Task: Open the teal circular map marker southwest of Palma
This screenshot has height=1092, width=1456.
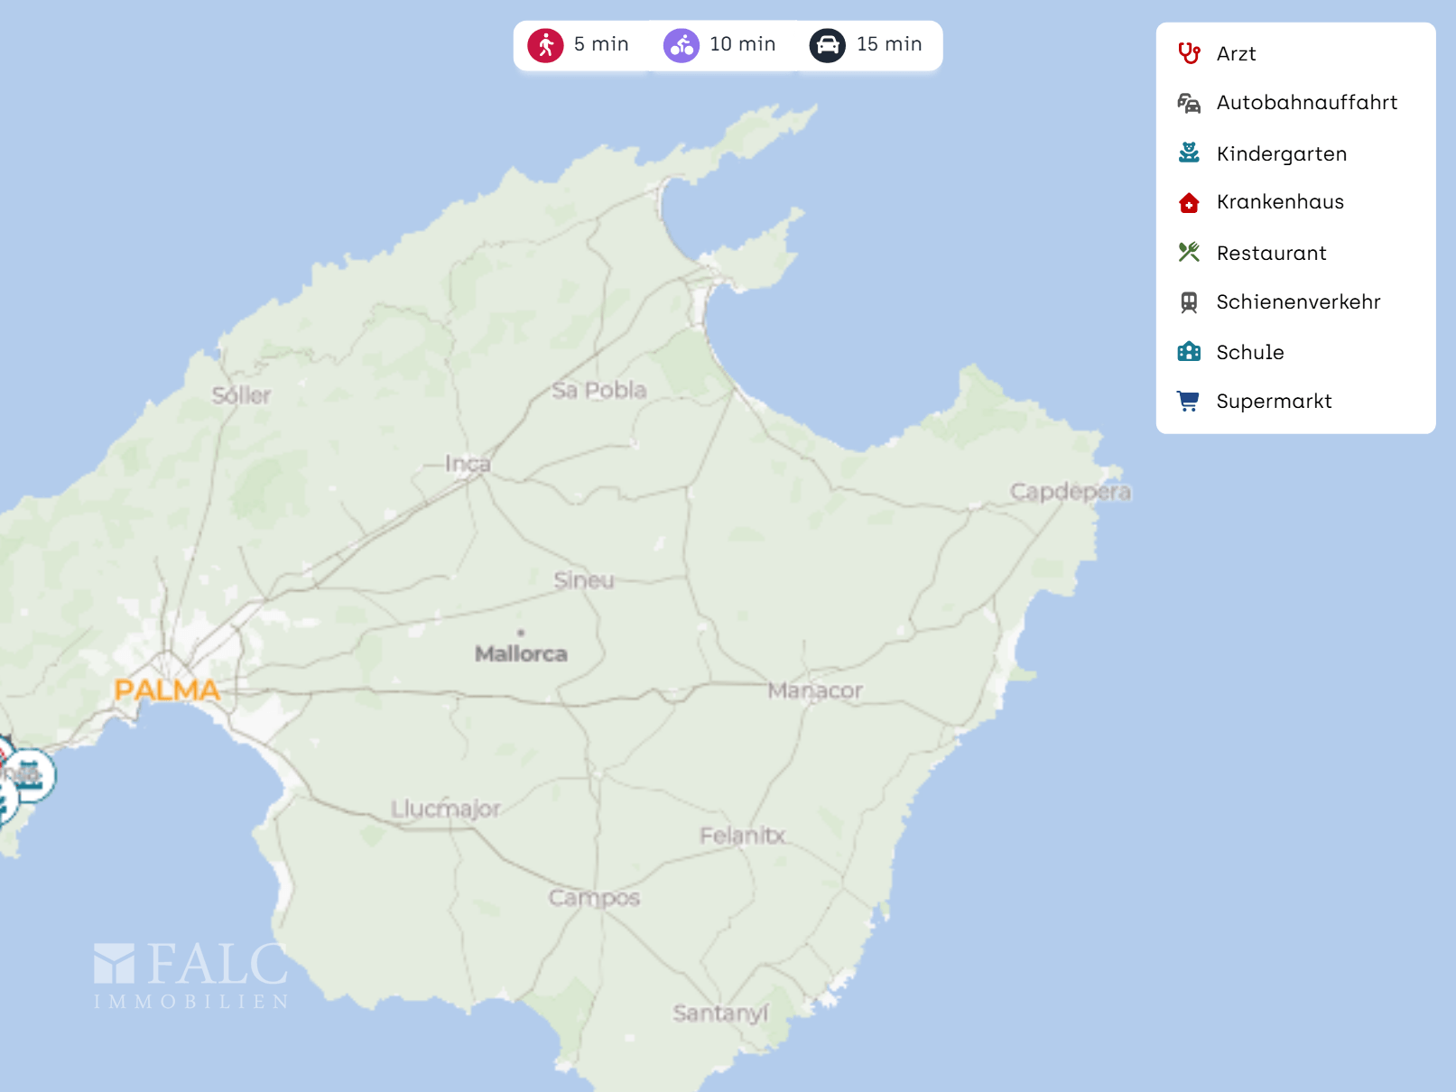Action: [31, 775]
